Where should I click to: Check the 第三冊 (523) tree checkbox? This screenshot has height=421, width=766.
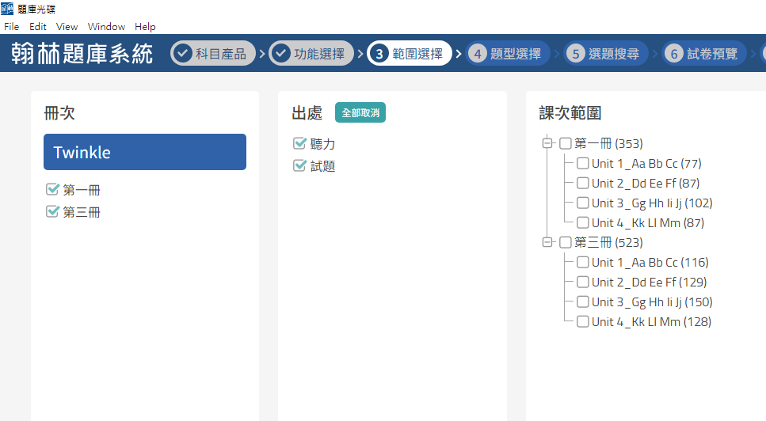(566, 242)
